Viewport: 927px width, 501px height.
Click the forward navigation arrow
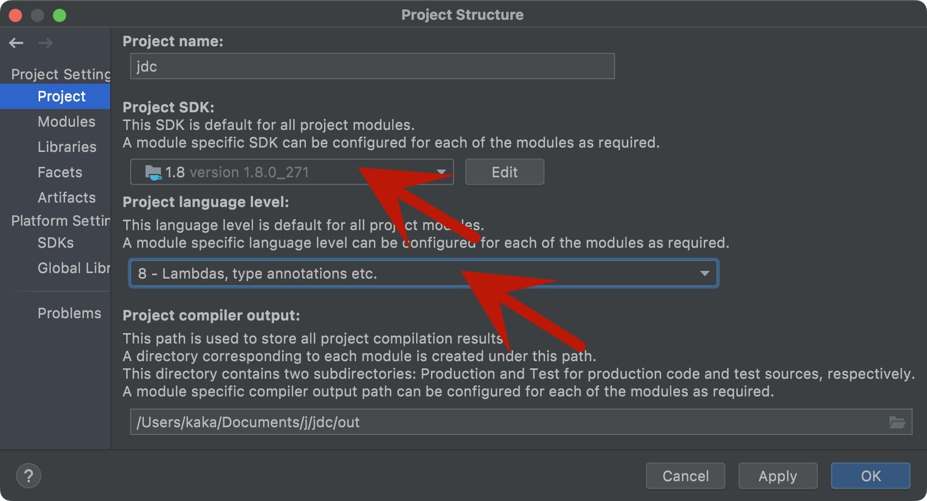[46, 43]
